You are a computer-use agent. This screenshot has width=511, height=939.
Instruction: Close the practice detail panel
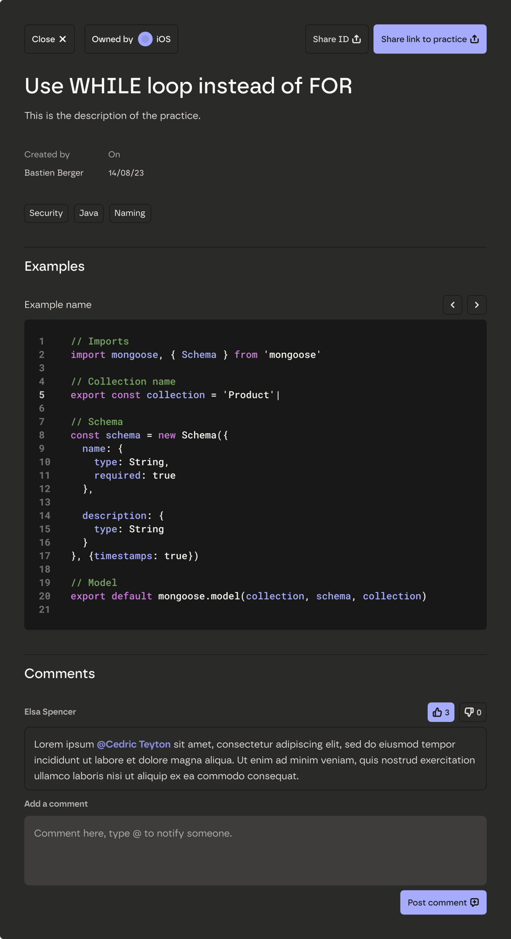tap(50, 39)
